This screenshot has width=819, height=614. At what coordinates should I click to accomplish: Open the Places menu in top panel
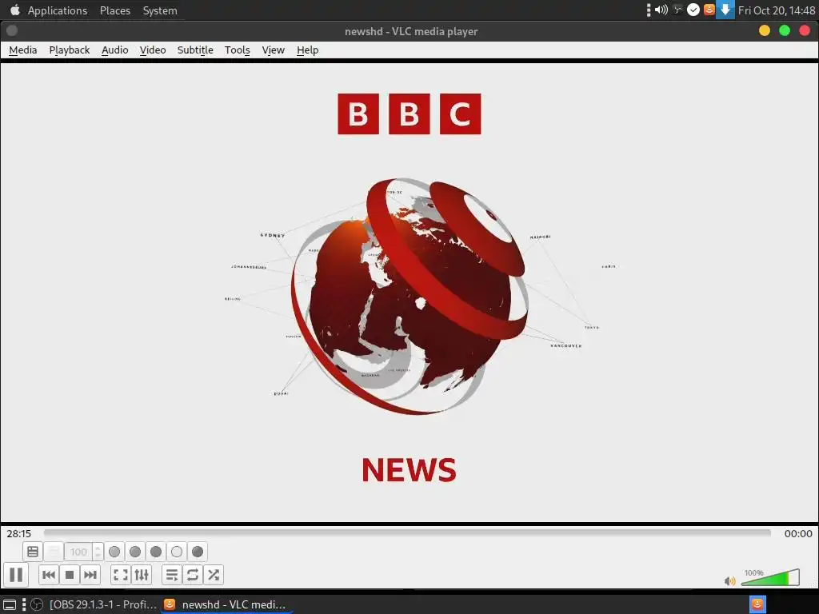click(115, 10)
